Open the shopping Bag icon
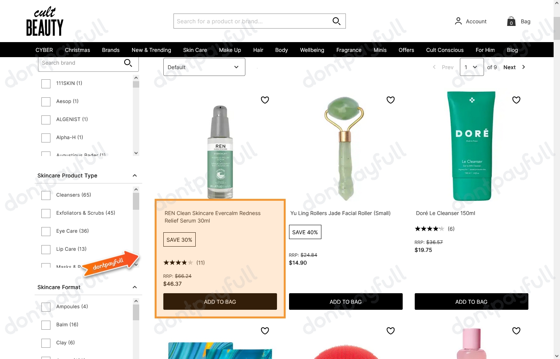Viewport: 560px width, 359px height. click(511, 21)
